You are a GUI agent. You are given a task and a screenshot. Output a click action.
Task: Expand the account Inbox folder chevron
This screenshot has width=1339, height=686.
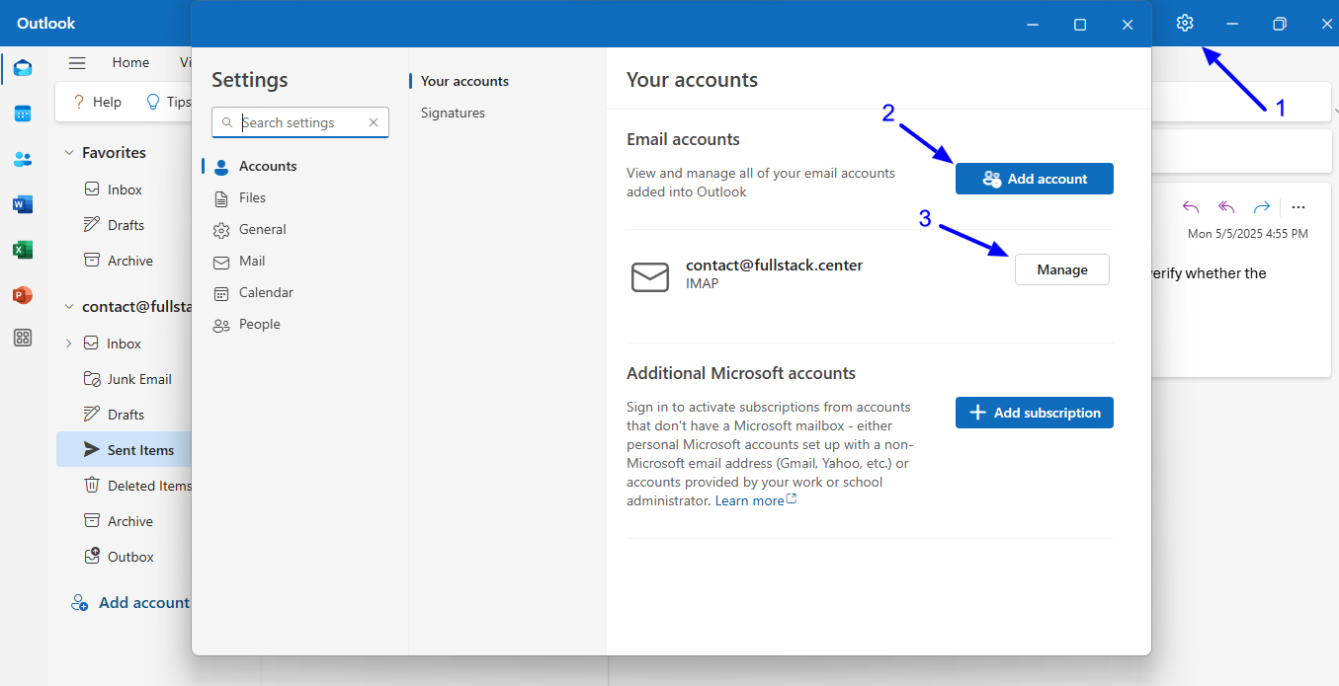tap(68, 343)
